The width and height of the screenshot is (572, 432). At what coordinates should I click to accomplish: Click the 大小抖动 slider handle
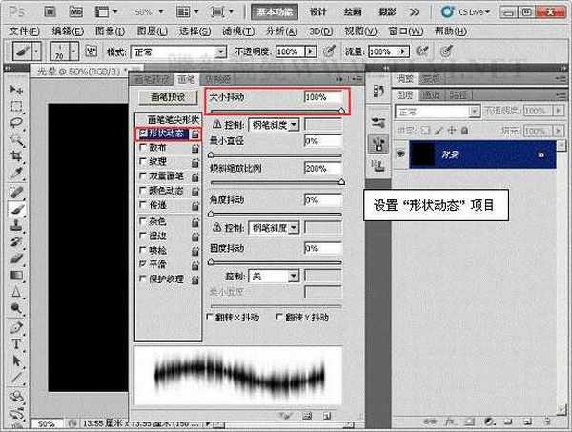(x=341, y=111)
